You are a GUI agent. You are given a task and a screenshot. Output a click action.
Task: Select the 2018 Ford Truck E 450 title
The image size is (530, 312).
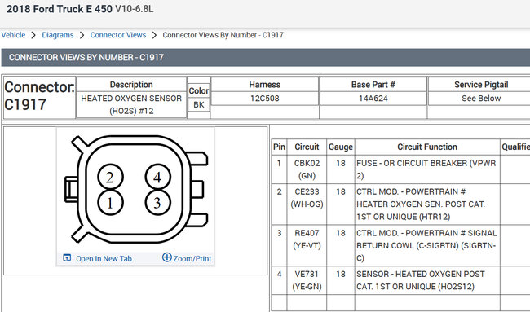60,9
